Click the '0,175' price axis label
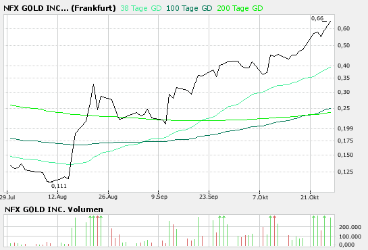The image size is (368, 250). click(345, 141)
